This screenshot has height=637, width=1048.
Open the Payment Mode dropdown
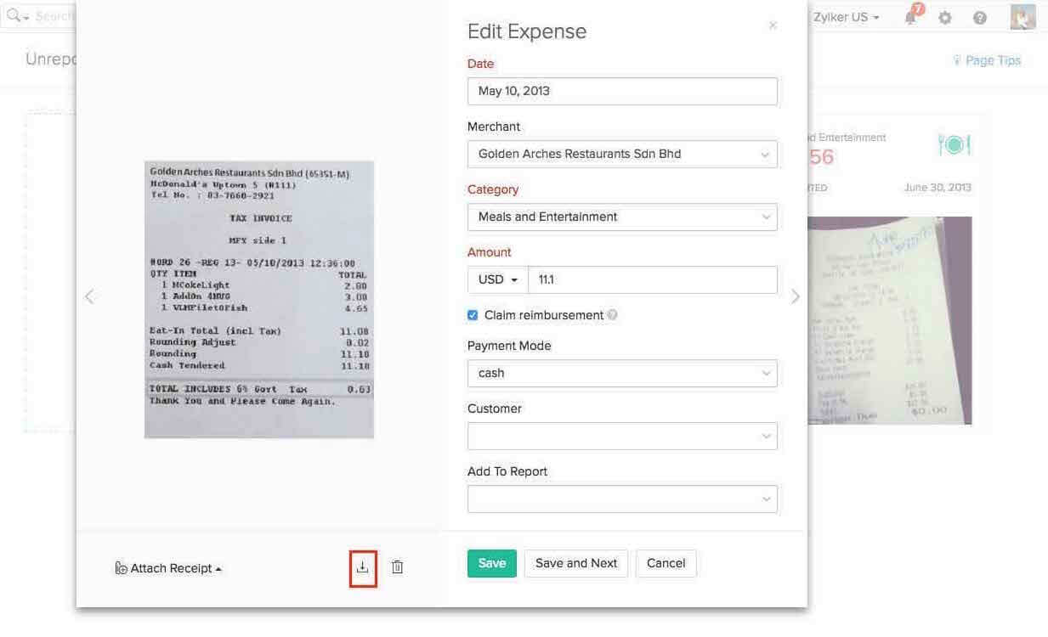(x=622, y=373)
